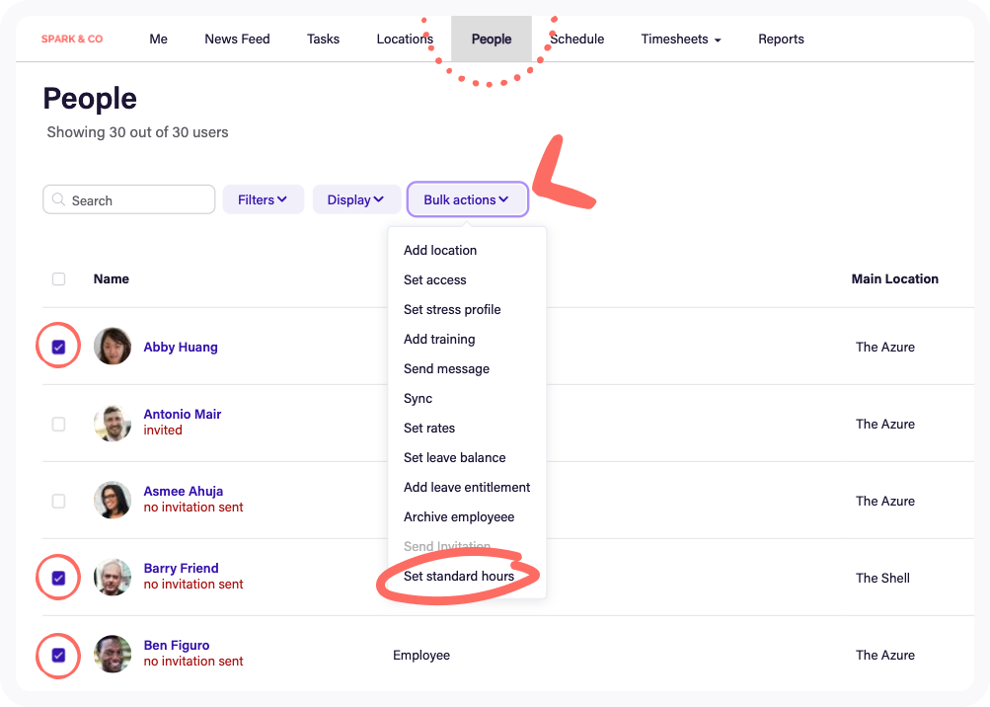Viewport: 990px width, 707px height.
Task: Toggle the select-all checkbox in header
Action: 58,279
